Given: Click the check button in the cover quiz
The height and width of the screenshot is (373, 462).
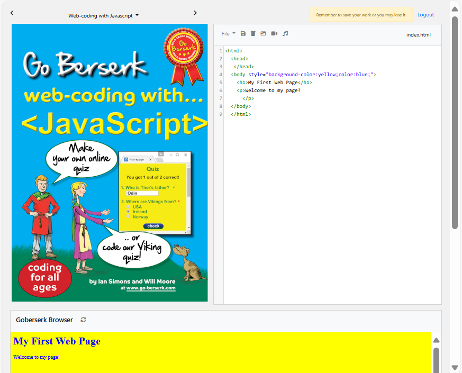Looking at the screenshot, I should (153, 226).
